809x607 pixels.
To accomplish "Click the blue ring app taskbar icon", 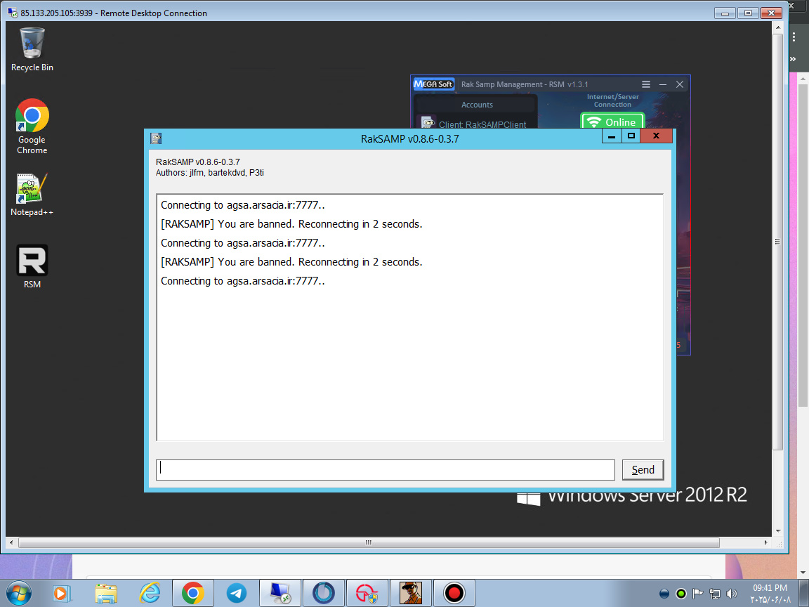I will tap(324, 594).
